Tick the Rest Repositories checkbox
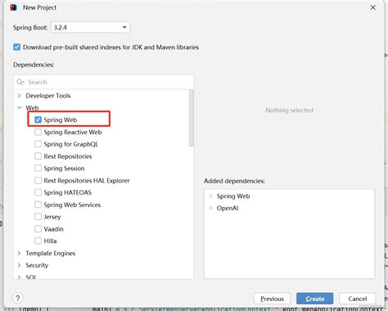The width and height of the screenshot is (388, 311). click(38, 156)
